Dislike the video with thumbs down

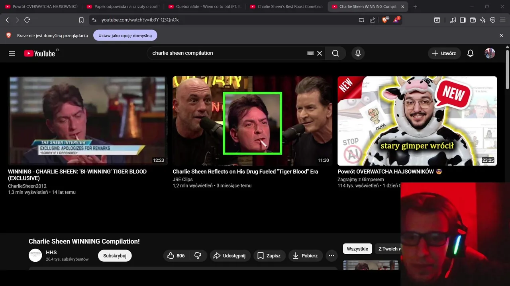pyautogui.click(x=198, y=256)
